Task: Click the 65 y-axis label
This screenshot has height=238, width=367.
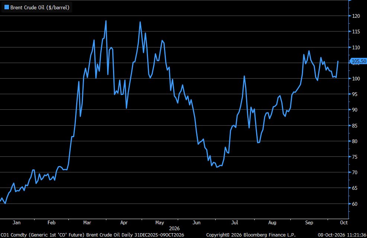Action: (x=355, y=188)
